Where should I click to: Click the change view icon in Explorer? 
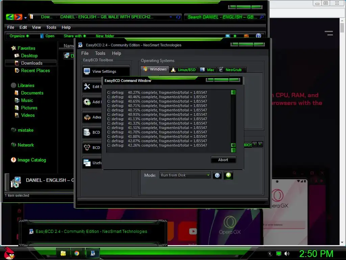point(228,36)
